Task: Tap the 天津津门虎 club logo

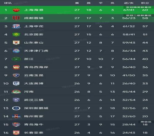Action: (x=16, y=51)
